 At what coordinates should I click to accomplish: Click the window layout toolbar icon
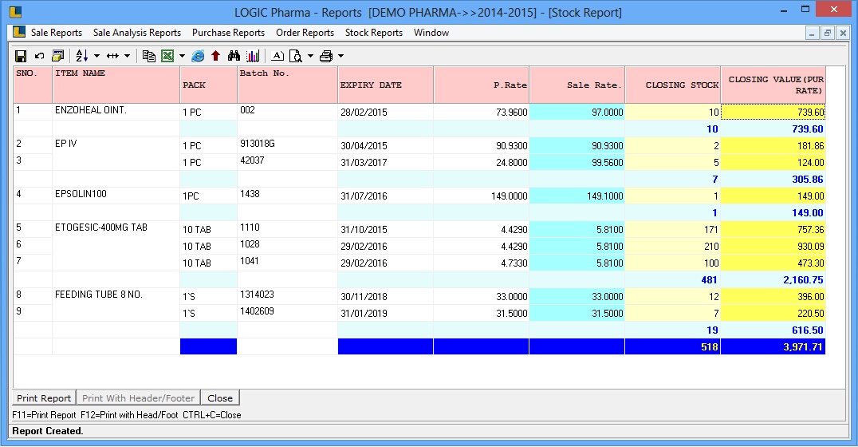57,56
